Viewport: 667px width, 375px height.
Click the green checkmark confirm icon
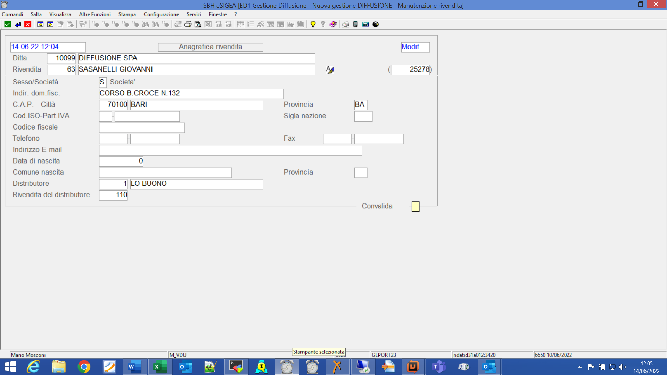click(x=8, y=24)
